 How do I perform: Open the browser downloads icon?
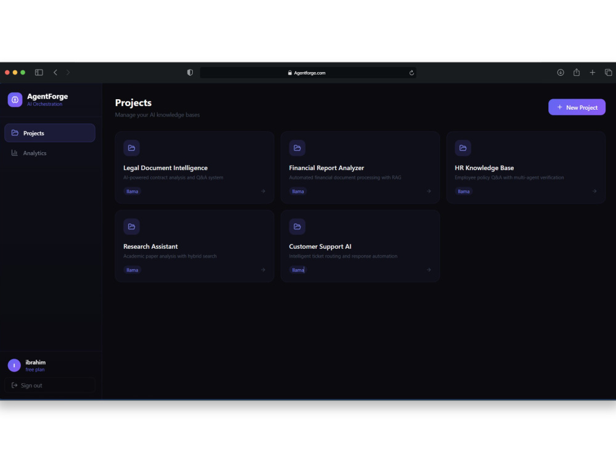[561, 72]
